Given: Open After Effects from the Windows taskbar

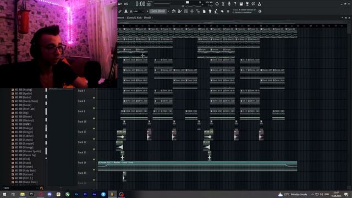Looking at the screenshot, I should coord(94,194).
